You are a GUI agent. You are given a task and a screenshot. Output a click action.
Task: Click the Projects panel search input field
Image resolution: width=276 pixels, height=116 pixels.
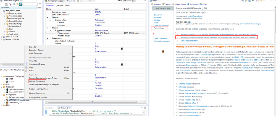[x=30, y=4]
